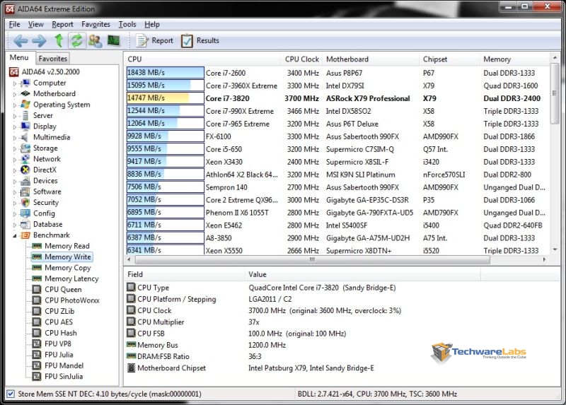Click the CPU ZLib chip icon
The width and height of the screenshot is (566, 405).
point(37,311)
